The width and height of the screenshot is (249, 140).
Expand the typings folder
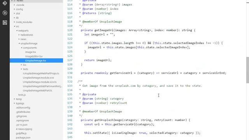pos(20,103)
